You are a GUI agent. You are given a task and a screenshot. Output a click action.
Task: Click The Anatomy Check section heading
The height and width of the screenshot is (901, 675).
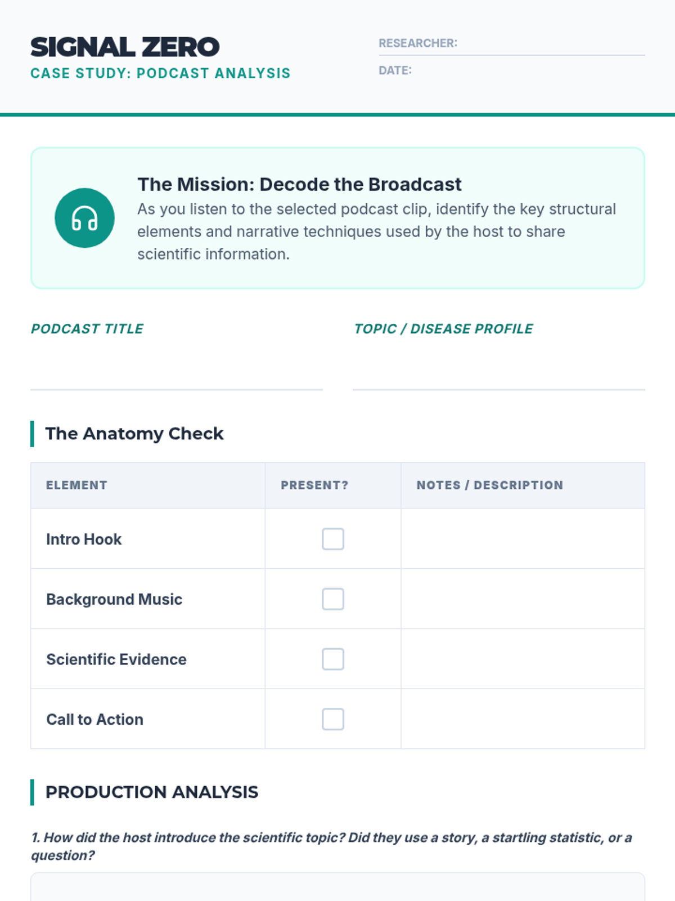(134, 434)
